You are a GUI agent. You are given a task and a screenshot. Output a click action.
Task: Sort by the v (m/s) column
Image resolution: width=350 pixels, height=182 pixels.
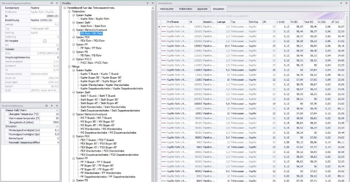[283, 22]
